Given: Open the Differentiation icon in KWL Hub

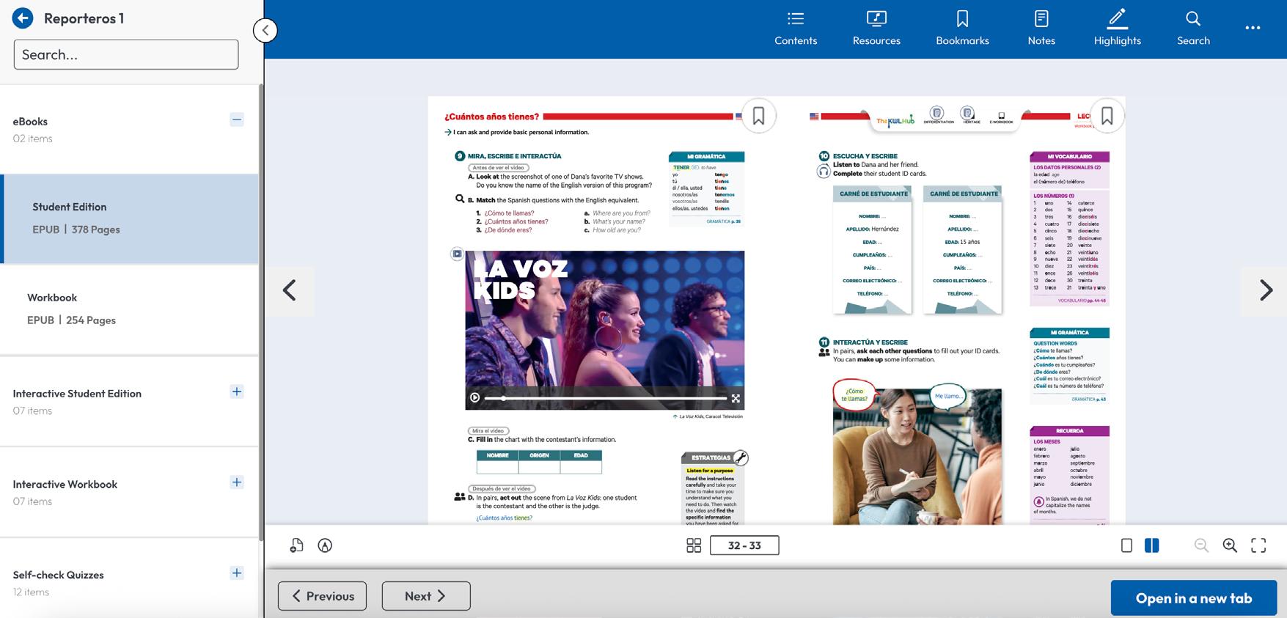Looking at the screenshot, I should 937,115.
